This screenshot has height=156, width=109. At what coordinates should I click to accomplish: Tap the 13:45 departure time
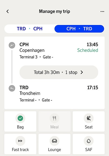pyautogui.click(x=92, y=44)
